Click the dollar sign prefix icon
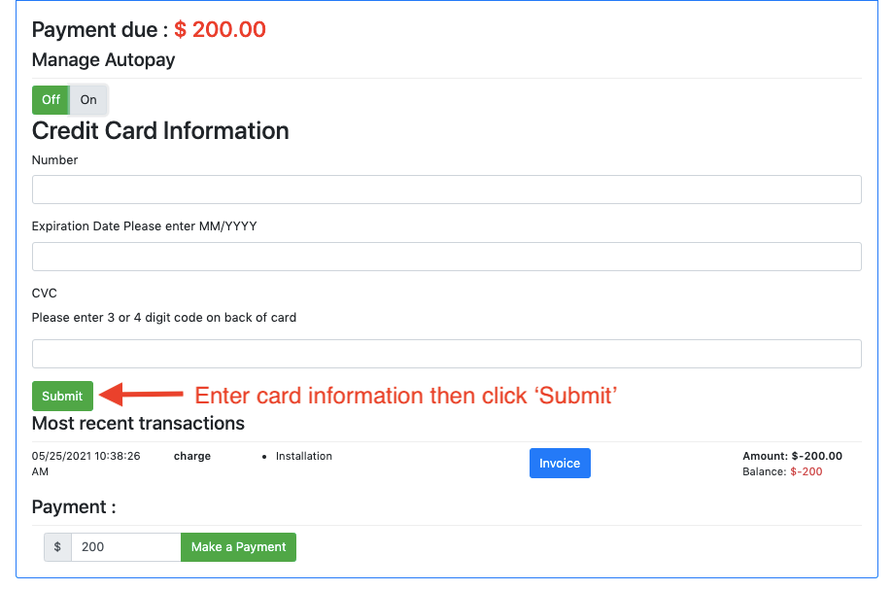 coord(57,547)
